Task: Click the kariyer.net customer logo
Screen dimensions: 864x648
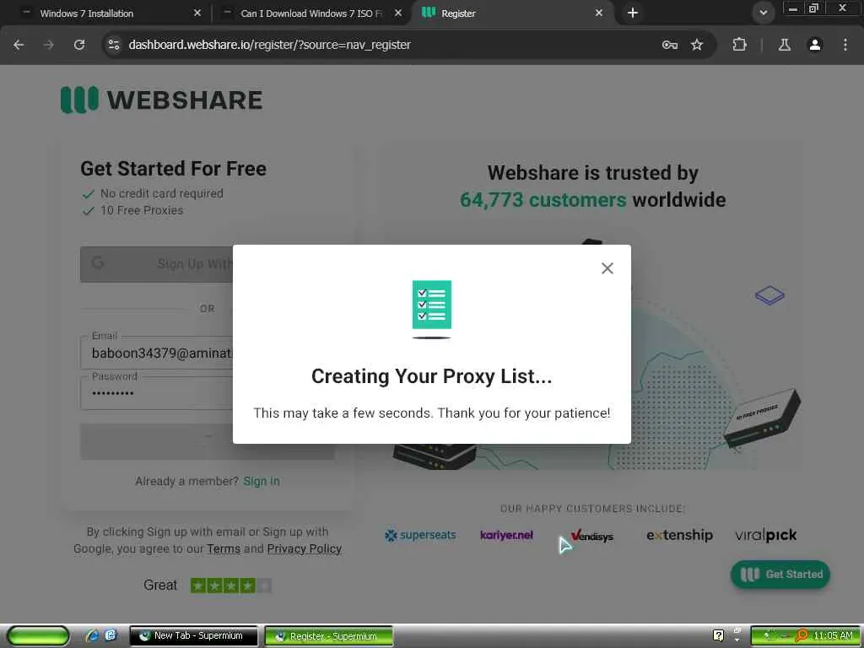Action: coord(506,535)
